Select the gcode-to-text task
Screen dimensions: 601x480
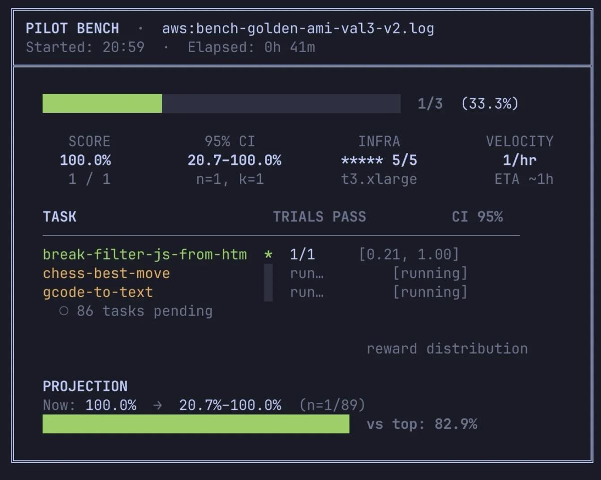(98, 292)
